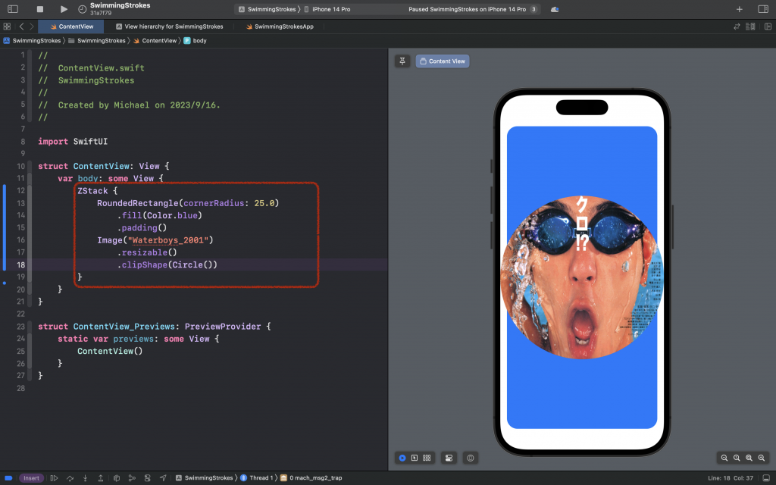Click the .clipShape(Circle()) modifier
Image resolution: width=776 pixels, height=485 pixels.
pos(167,264)
